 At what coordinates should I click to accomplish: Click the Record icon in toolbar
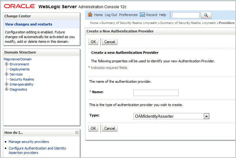pyautogui.click(x=142, y=15)
